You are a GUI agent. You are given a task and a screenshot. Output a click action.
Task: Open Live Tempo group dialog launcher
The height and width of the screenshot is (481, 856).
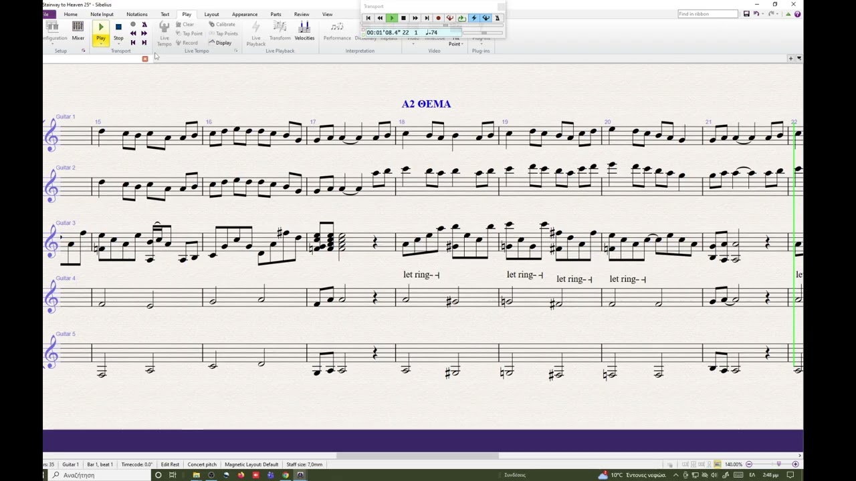pos(236,51)
